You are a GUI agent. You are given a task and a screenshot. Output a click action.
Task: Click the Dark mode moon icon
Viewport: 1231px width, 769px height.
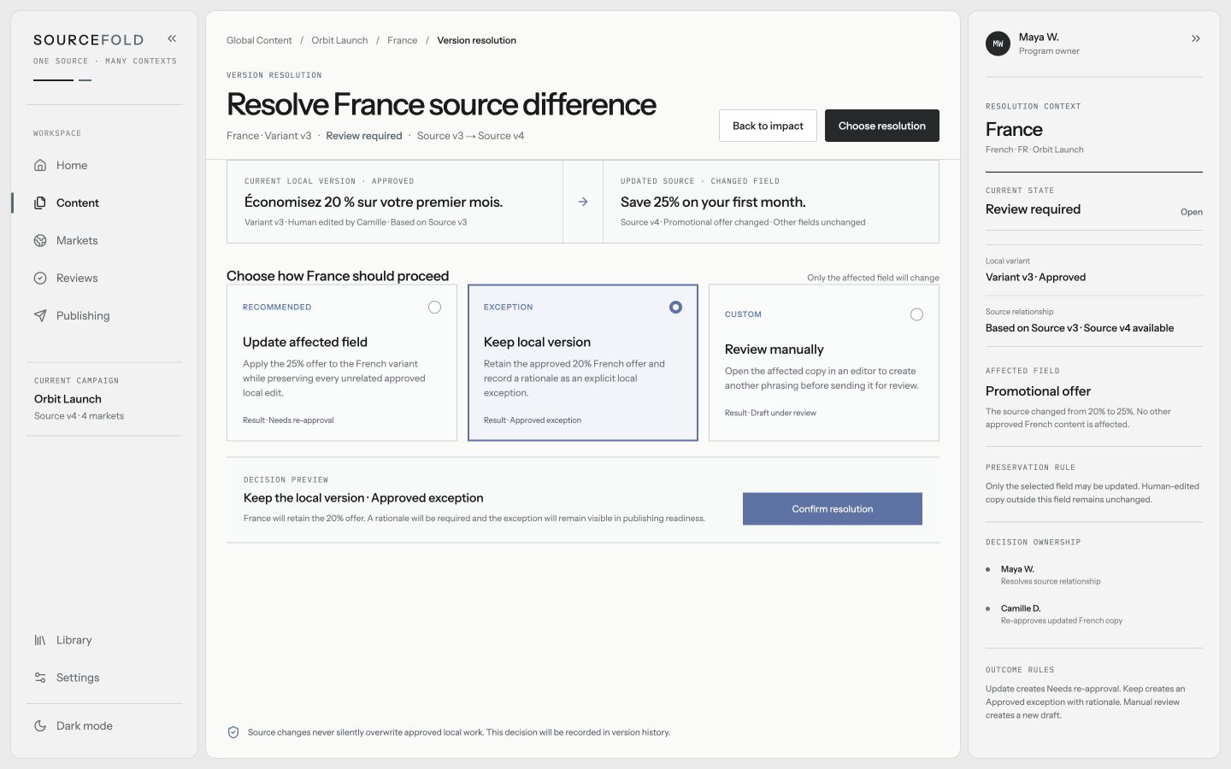pyautogui.click(x=40, y=726)
